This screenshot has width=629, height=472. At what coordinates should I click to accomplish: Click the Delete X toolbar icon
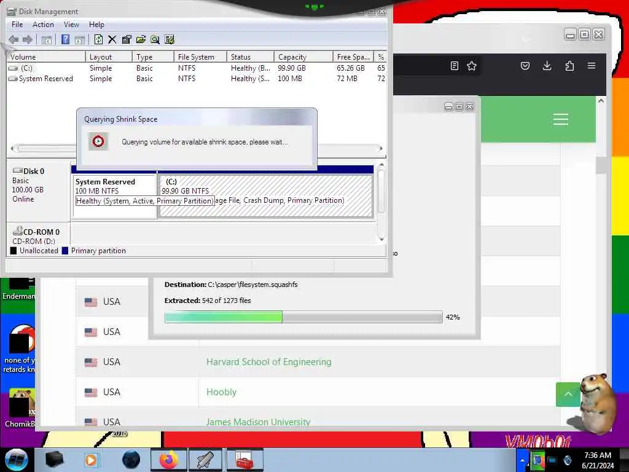112,39
